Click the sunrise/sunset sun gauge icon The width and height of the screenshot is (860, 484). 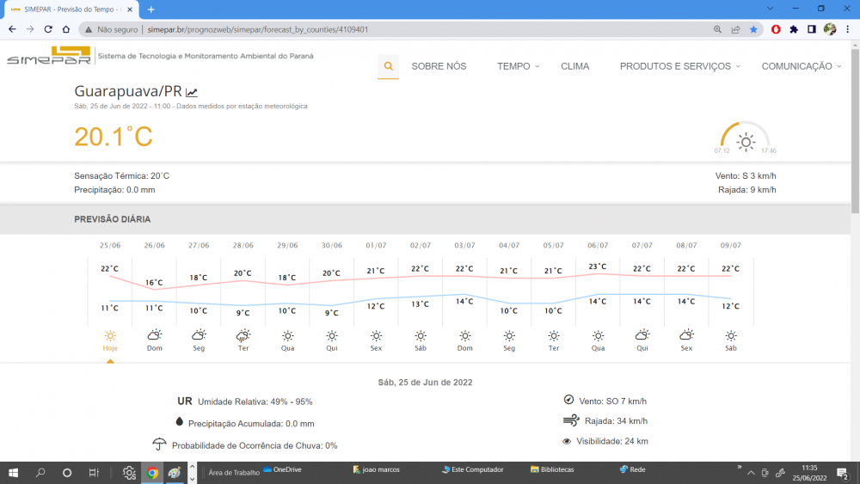pyautogui.click(x=746, y=142)
